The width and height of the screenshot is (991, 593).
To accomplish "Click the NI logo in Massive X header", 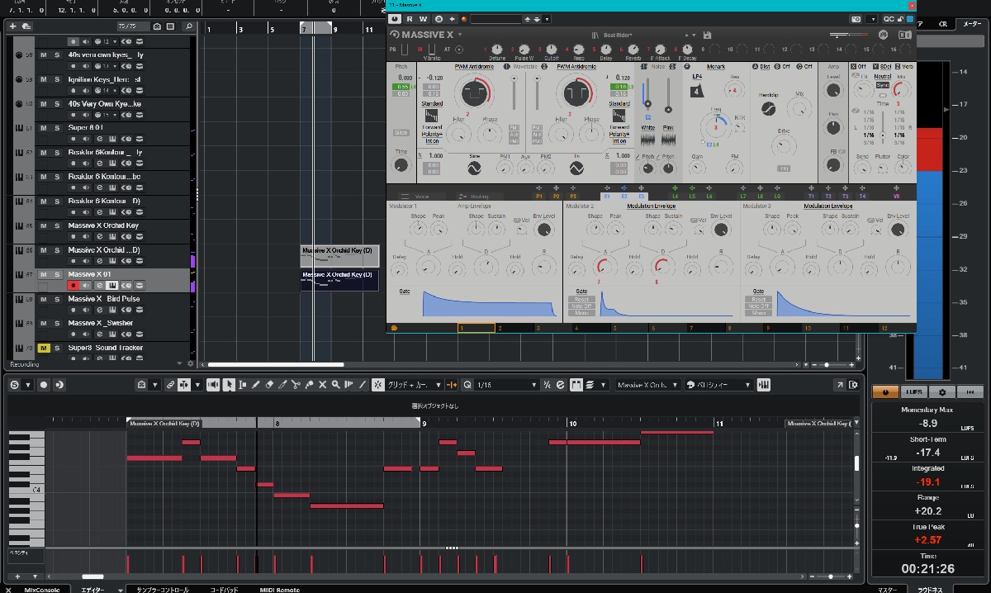I will 907,35.
